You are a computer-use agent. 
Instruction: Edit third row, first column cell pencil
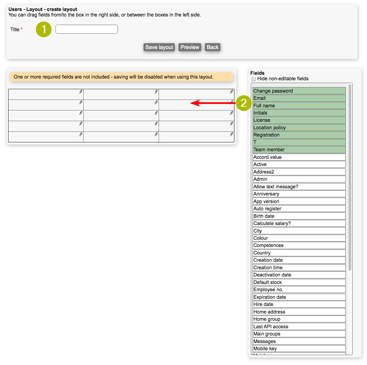(81, 113)
